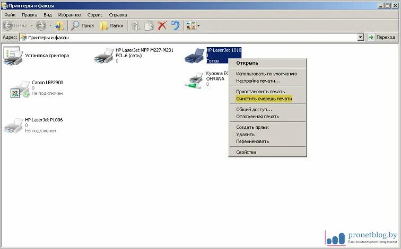Open the Forward button history dropdown arrow

pyautogui.click(x=50, y=26)
